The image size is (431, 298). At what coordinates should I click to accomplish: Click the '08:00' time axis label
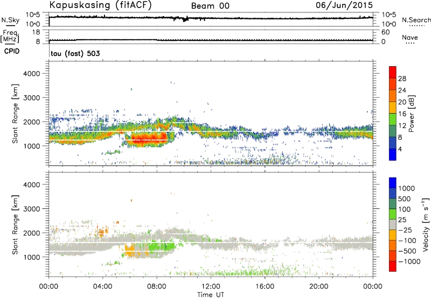pos(157,287)
